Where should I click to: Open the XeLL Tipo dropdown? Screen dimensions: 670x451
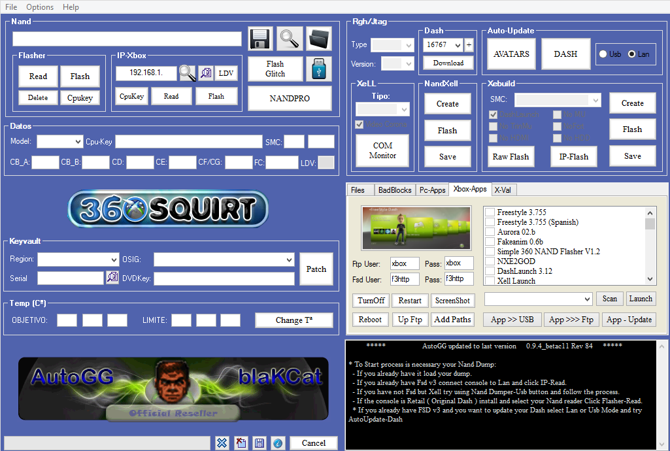pyautogui.click(x=382, y=109)
